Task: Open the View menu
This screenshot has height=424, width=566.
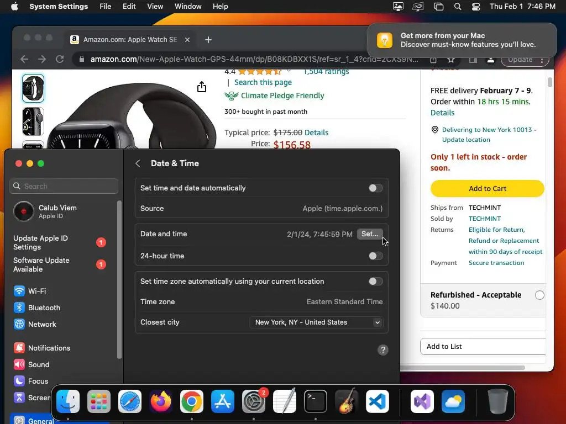Action: point(155,7)
